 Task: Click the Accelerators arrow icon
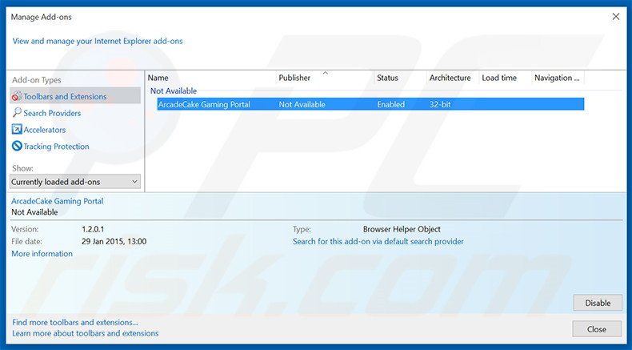[17, 129]
